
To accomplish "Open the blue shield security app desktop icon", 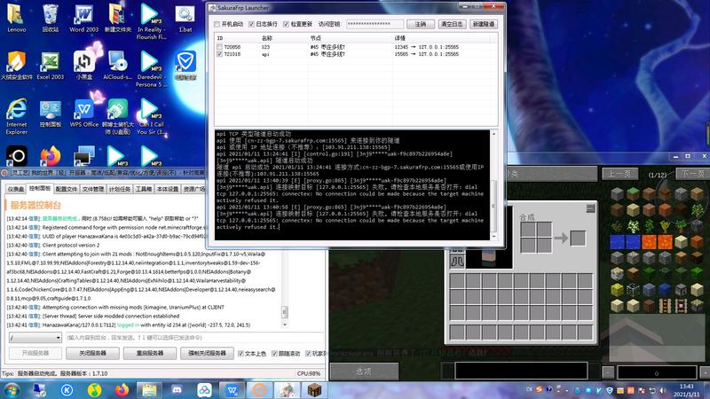I will coord(185,66).
